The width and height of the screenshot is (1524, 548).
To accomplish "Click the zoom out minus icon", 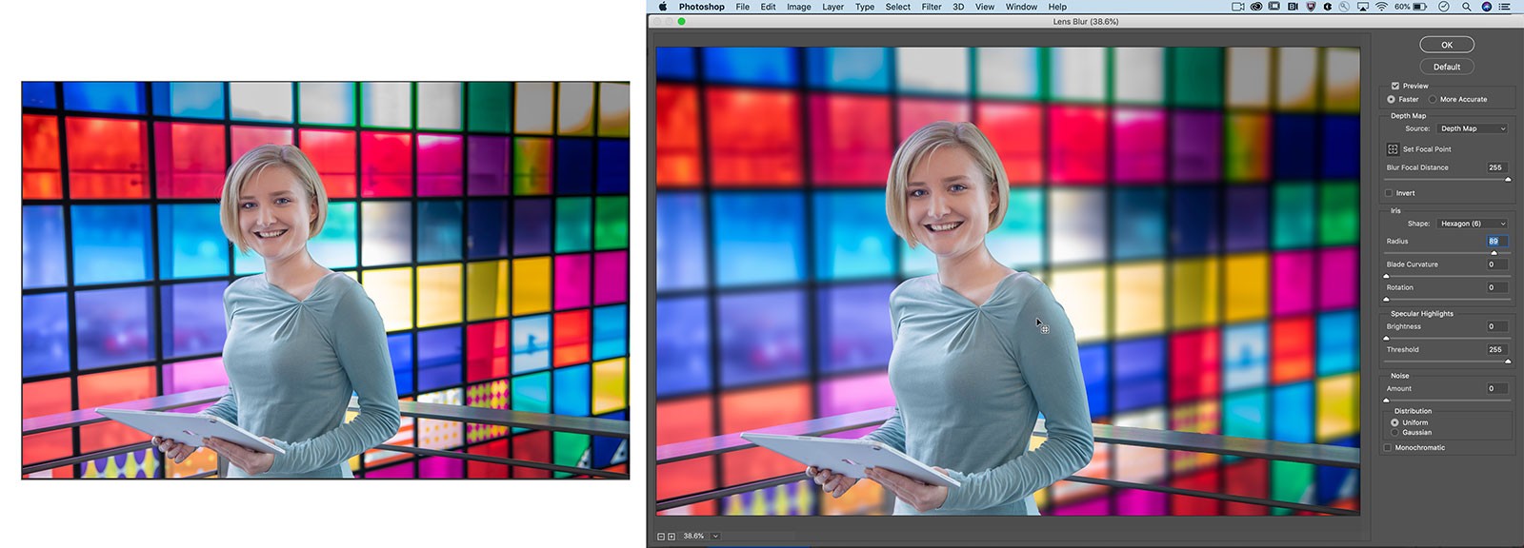I will pyautogui.click(x=661, y=537).
